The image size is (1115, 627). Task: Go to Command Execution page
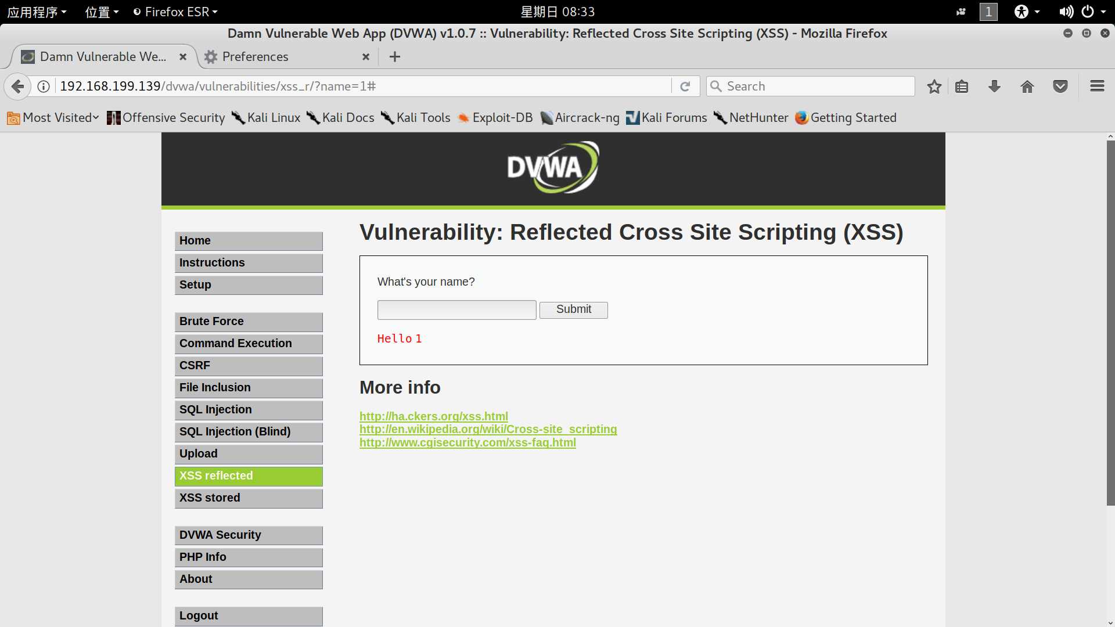point(249,344)
